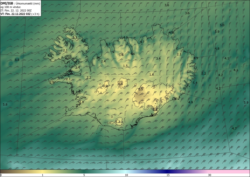Click the 5.3 value over the western sea
This screenshot has height=177, width=250.
click(17, 60)
